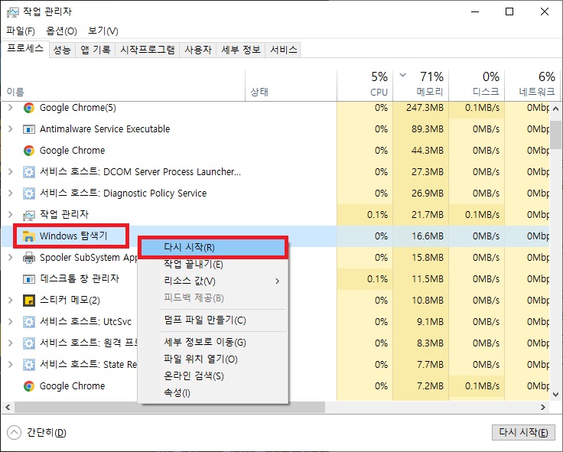This screenshot has height=452, width=563.
Task: Switch to the 서비스 tab
Action: [283, 50]
